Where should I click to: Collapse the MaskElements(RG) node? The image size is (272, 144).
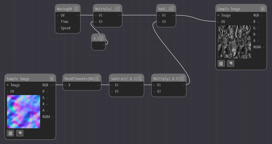97,79
